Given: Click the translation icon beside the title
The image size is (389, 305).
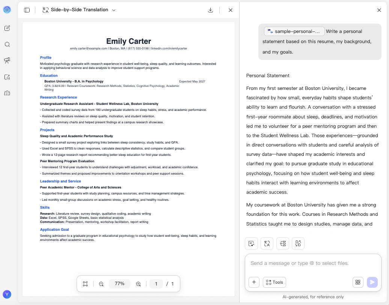Looking at the screenshot, I should [45, 10].
